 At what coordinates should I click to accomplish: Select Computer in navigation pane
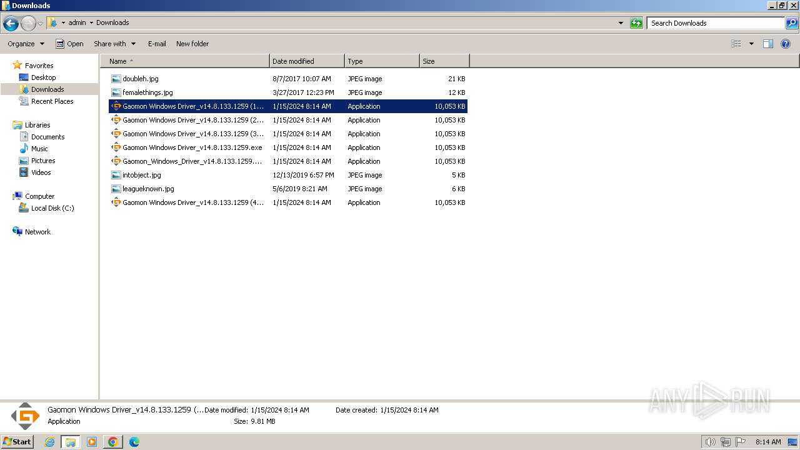coord(39,196)
